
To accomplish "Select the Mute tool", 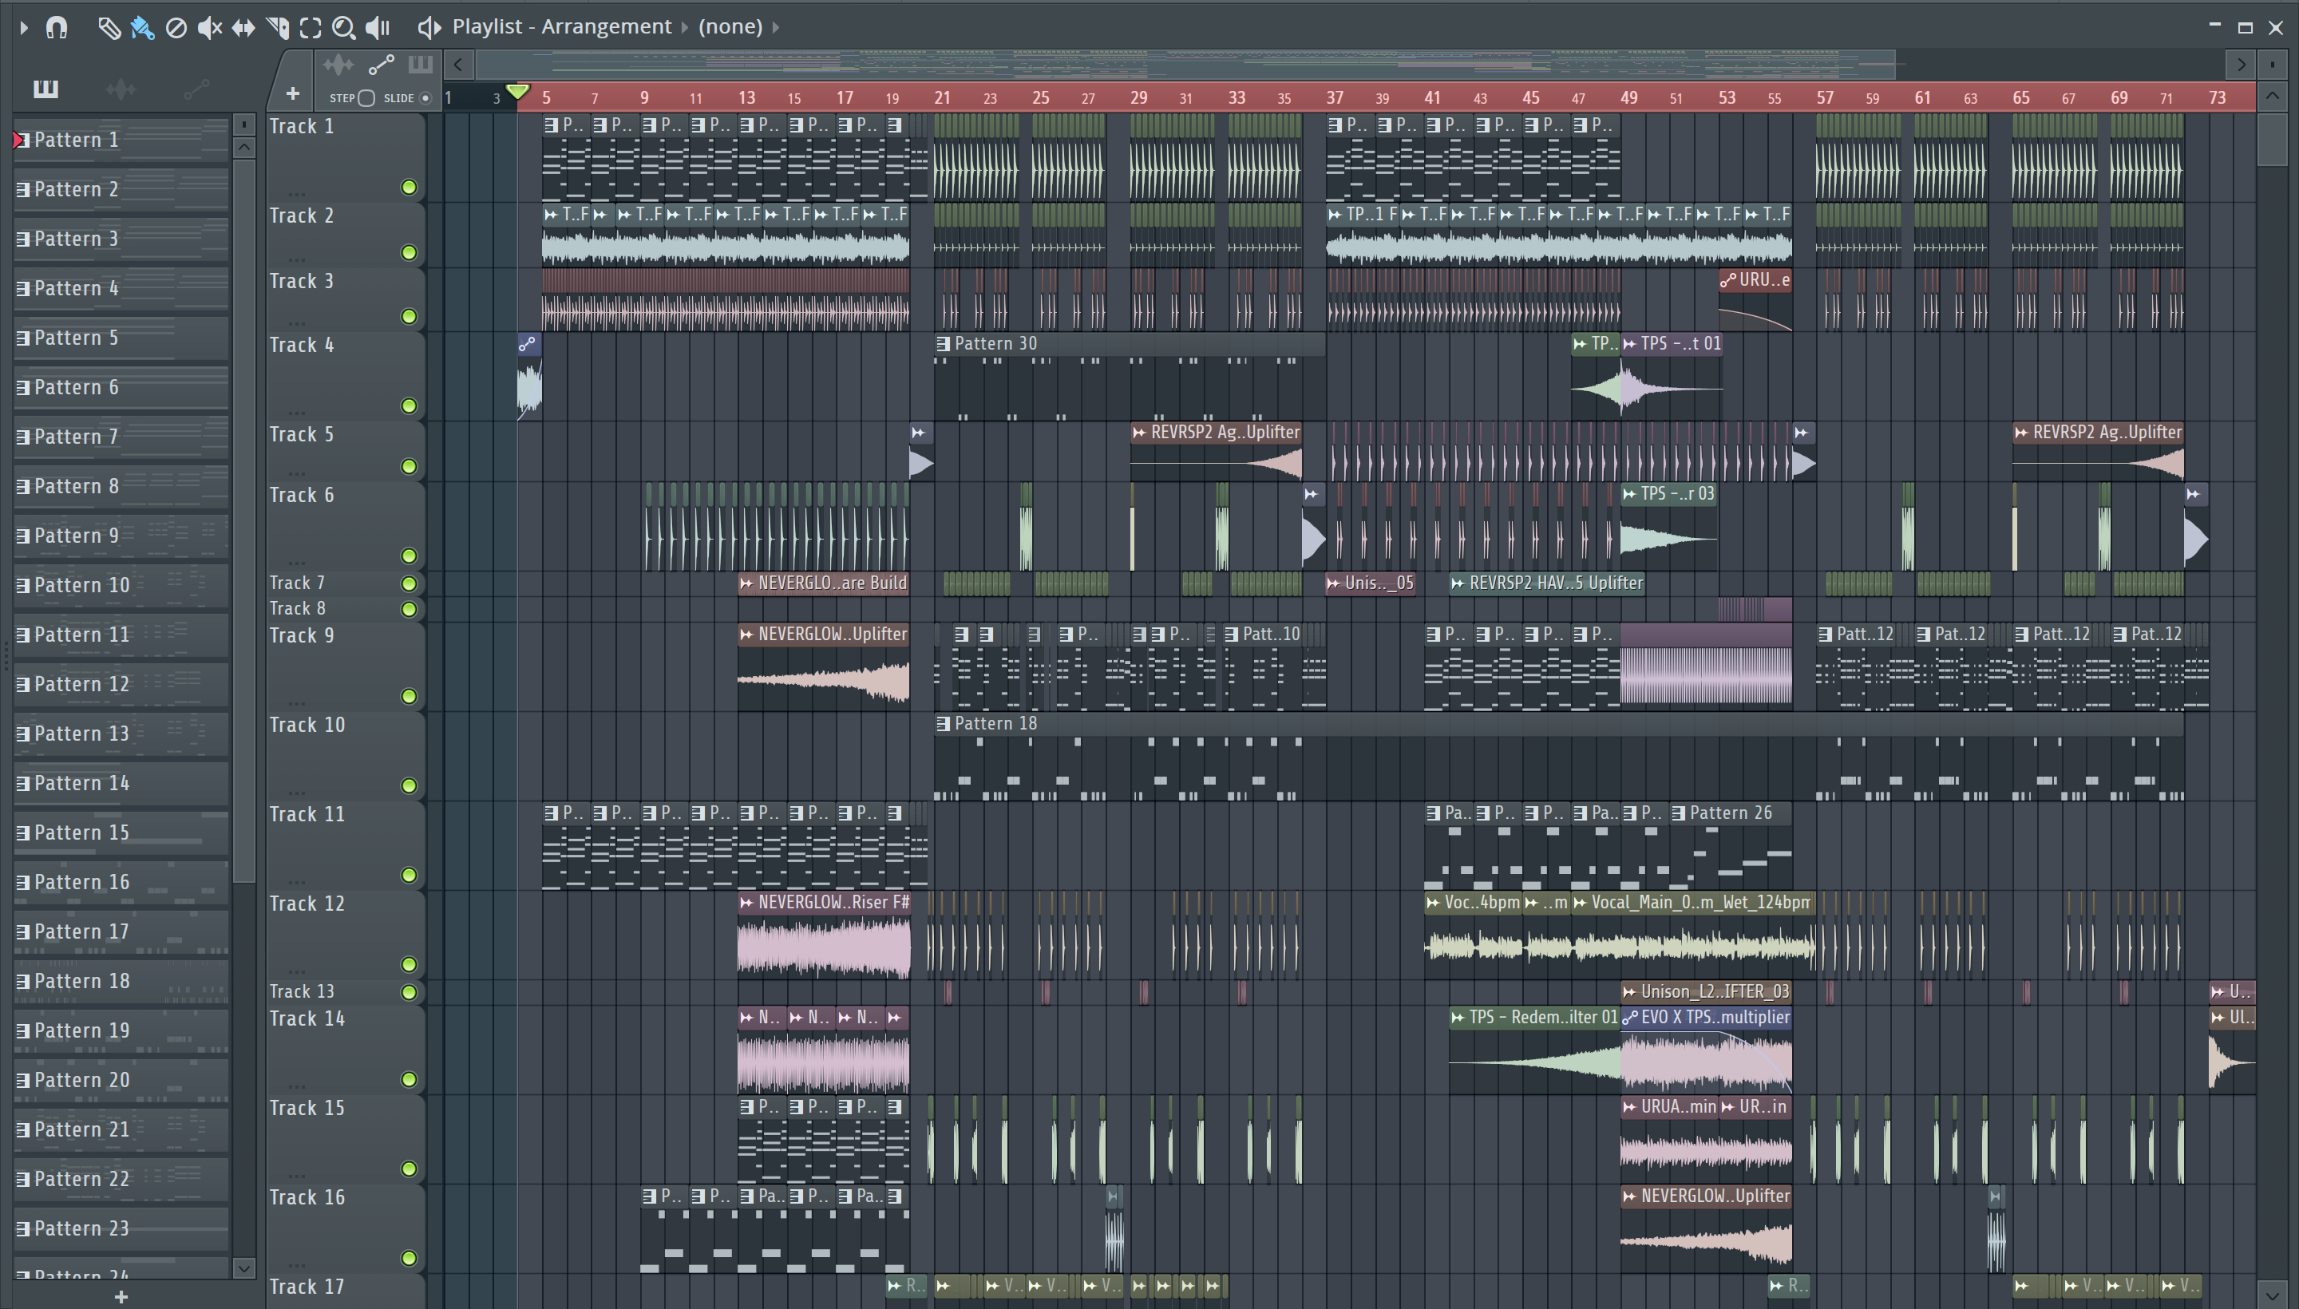I will point(209,28).
